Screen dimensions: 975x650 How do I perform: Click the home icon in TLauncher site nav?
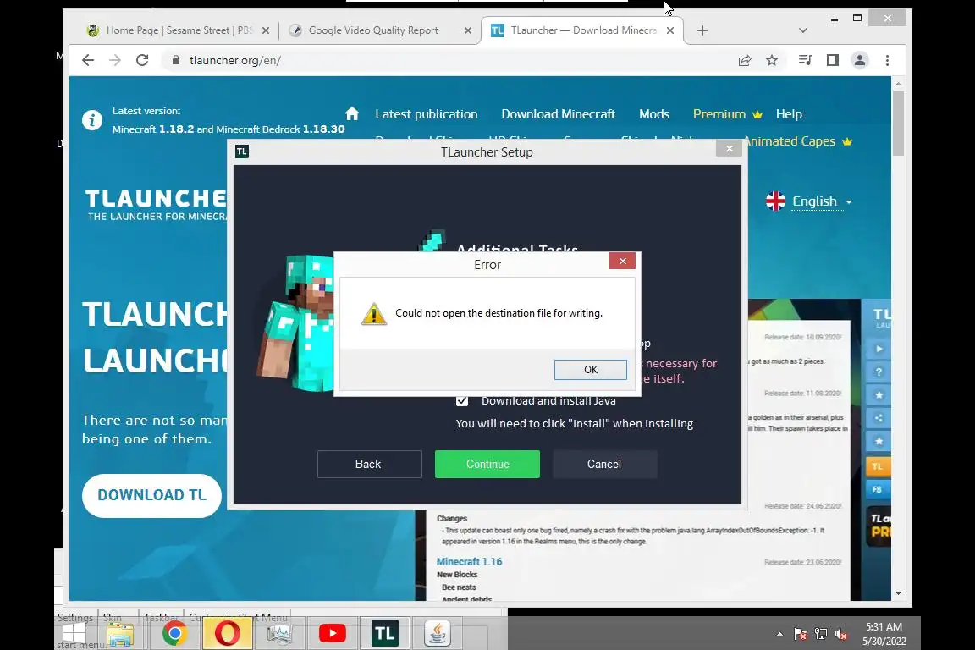click(352, 113)
